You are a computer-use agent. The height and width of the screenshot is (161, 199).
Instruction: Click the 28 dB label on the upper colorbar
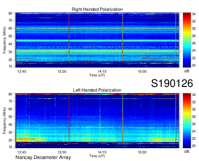tap(194, 36)
